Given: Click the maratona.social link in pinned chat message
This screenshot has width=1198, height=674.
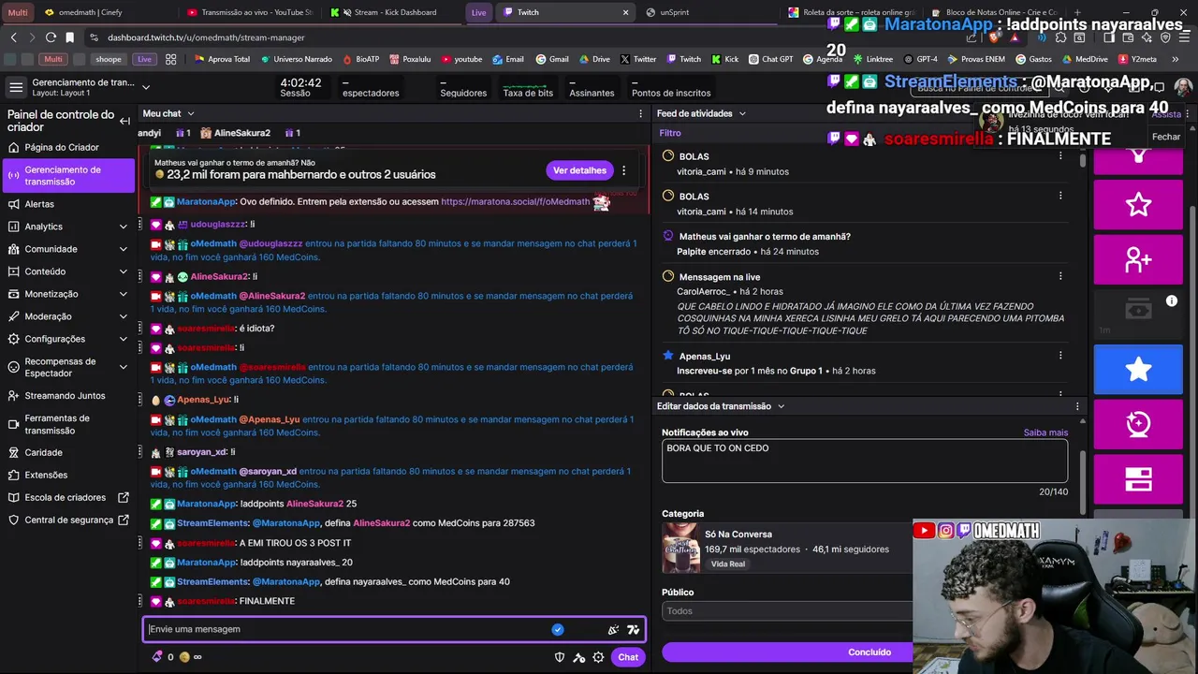Looking at the screenshot, I should tap(516, 201).
